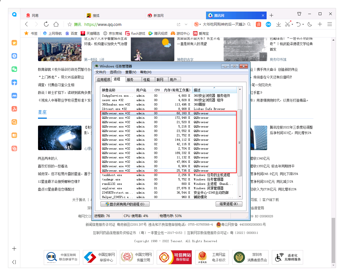Open the downloads icon
Screen dimensions: 344x276
coord(278,24)
